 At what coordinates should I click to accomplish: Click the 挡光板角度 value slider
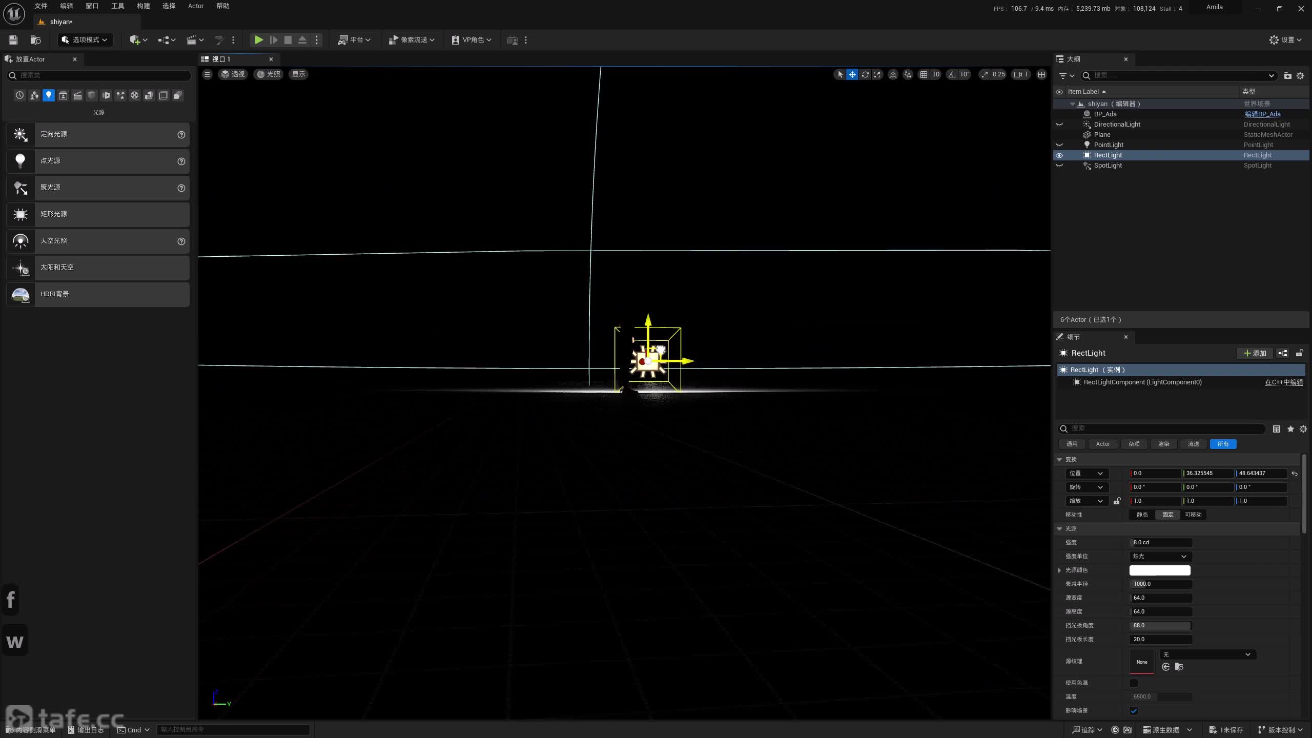[x=1160, y=626]
